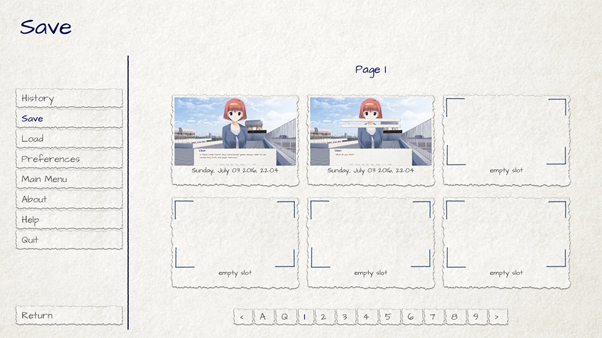Image resolution: width=602 pixels, height=338 pixels.
Task: Go to Main Menu
Action: pyautogui.click(x=69, y=179)
